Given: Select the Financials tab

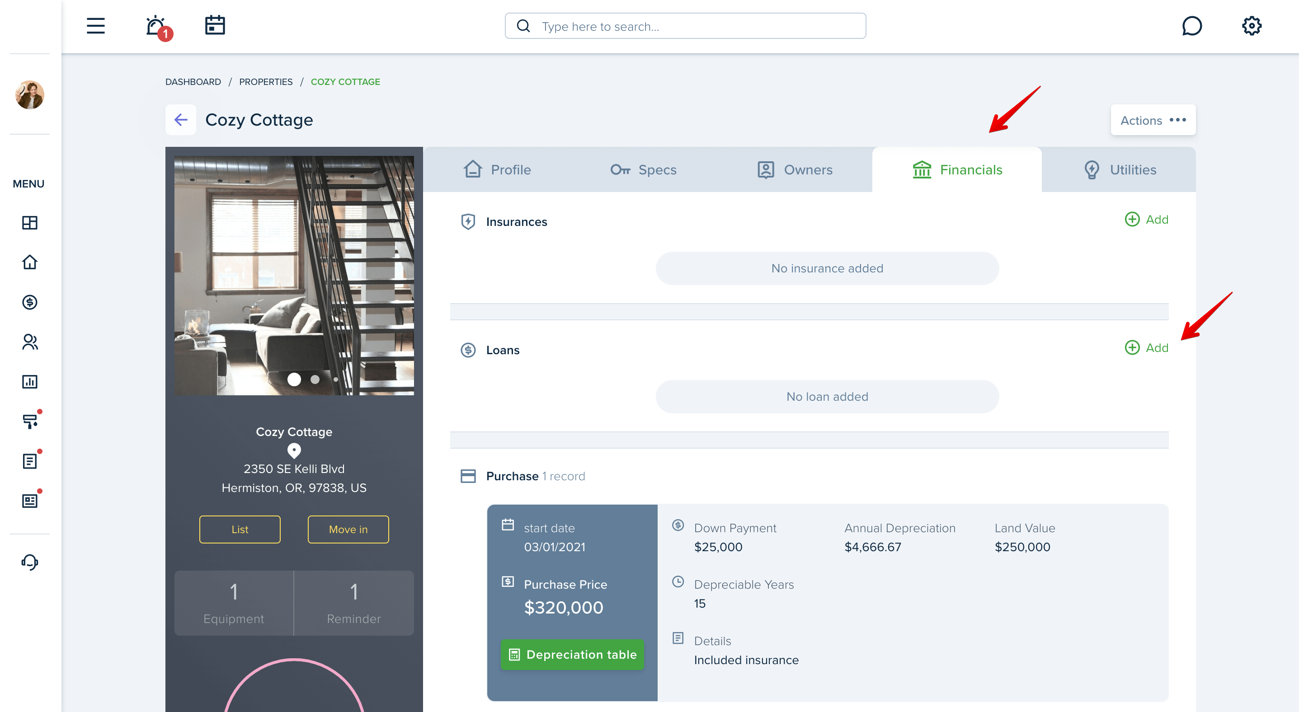Looking at the screenshot, I should (956, 170).
